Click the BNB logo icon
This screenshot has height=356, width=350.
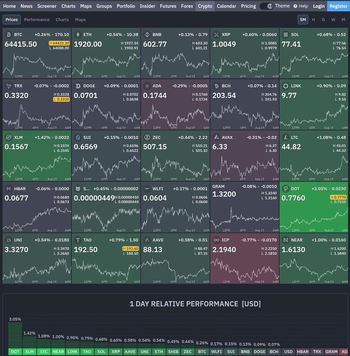[147, 35]
